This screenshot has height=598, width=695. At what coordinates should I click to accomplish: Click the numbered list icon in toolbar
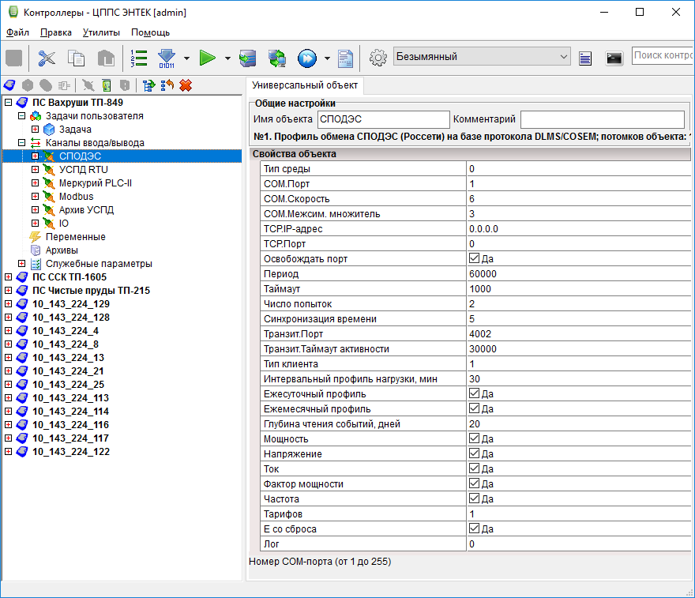pos(139,58)
